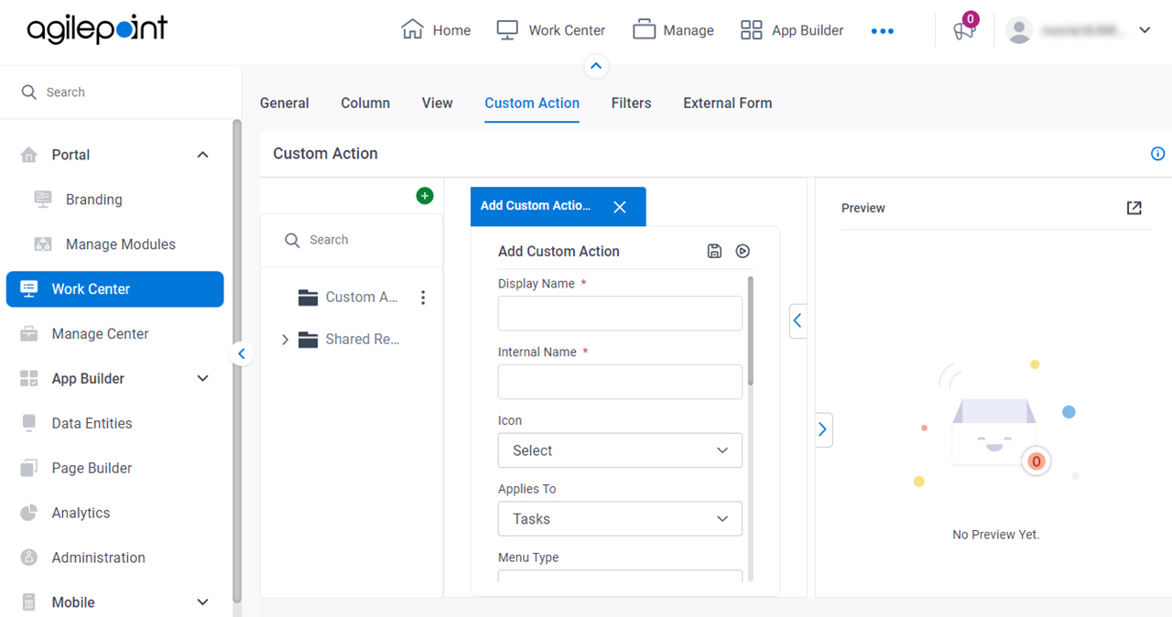The image size is (1172, 617).
Task: Click the user avatar icon
Action: [1019, 30]
